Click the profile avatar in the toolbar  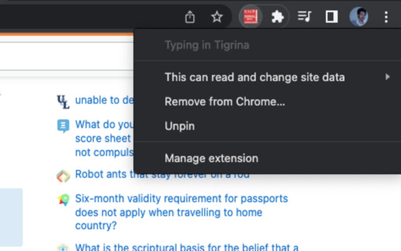pos(358,17)
